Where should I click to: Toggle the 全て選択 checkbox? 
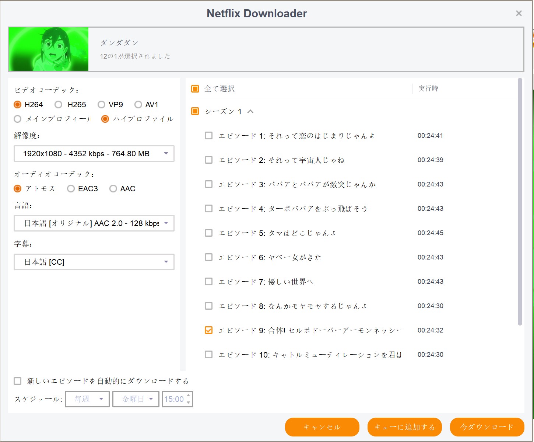pyautogui.click(x=195, y=89)
